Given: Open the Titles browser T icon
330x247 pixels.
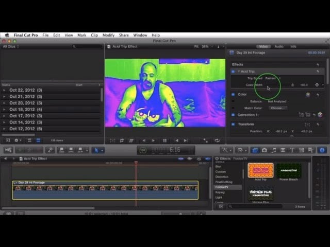Looking at the screenshot, I should pyautogui.click(x=292, y=150).
